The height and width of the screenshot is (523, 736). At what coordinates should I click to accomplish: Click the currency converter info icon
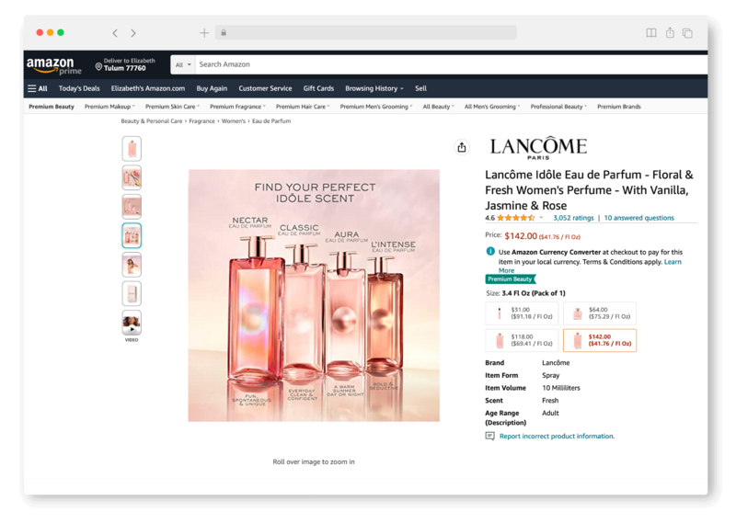point(490,252)
